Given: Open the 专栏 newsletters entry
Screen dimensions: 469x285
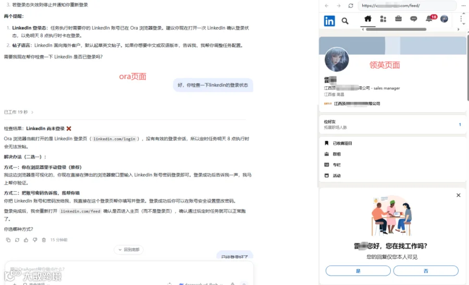Looking at the screenshot, I should 332,165.
